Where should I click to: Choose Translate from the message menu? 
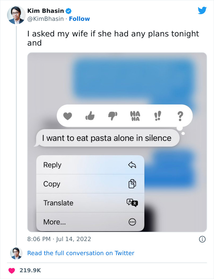coord(90,203)
